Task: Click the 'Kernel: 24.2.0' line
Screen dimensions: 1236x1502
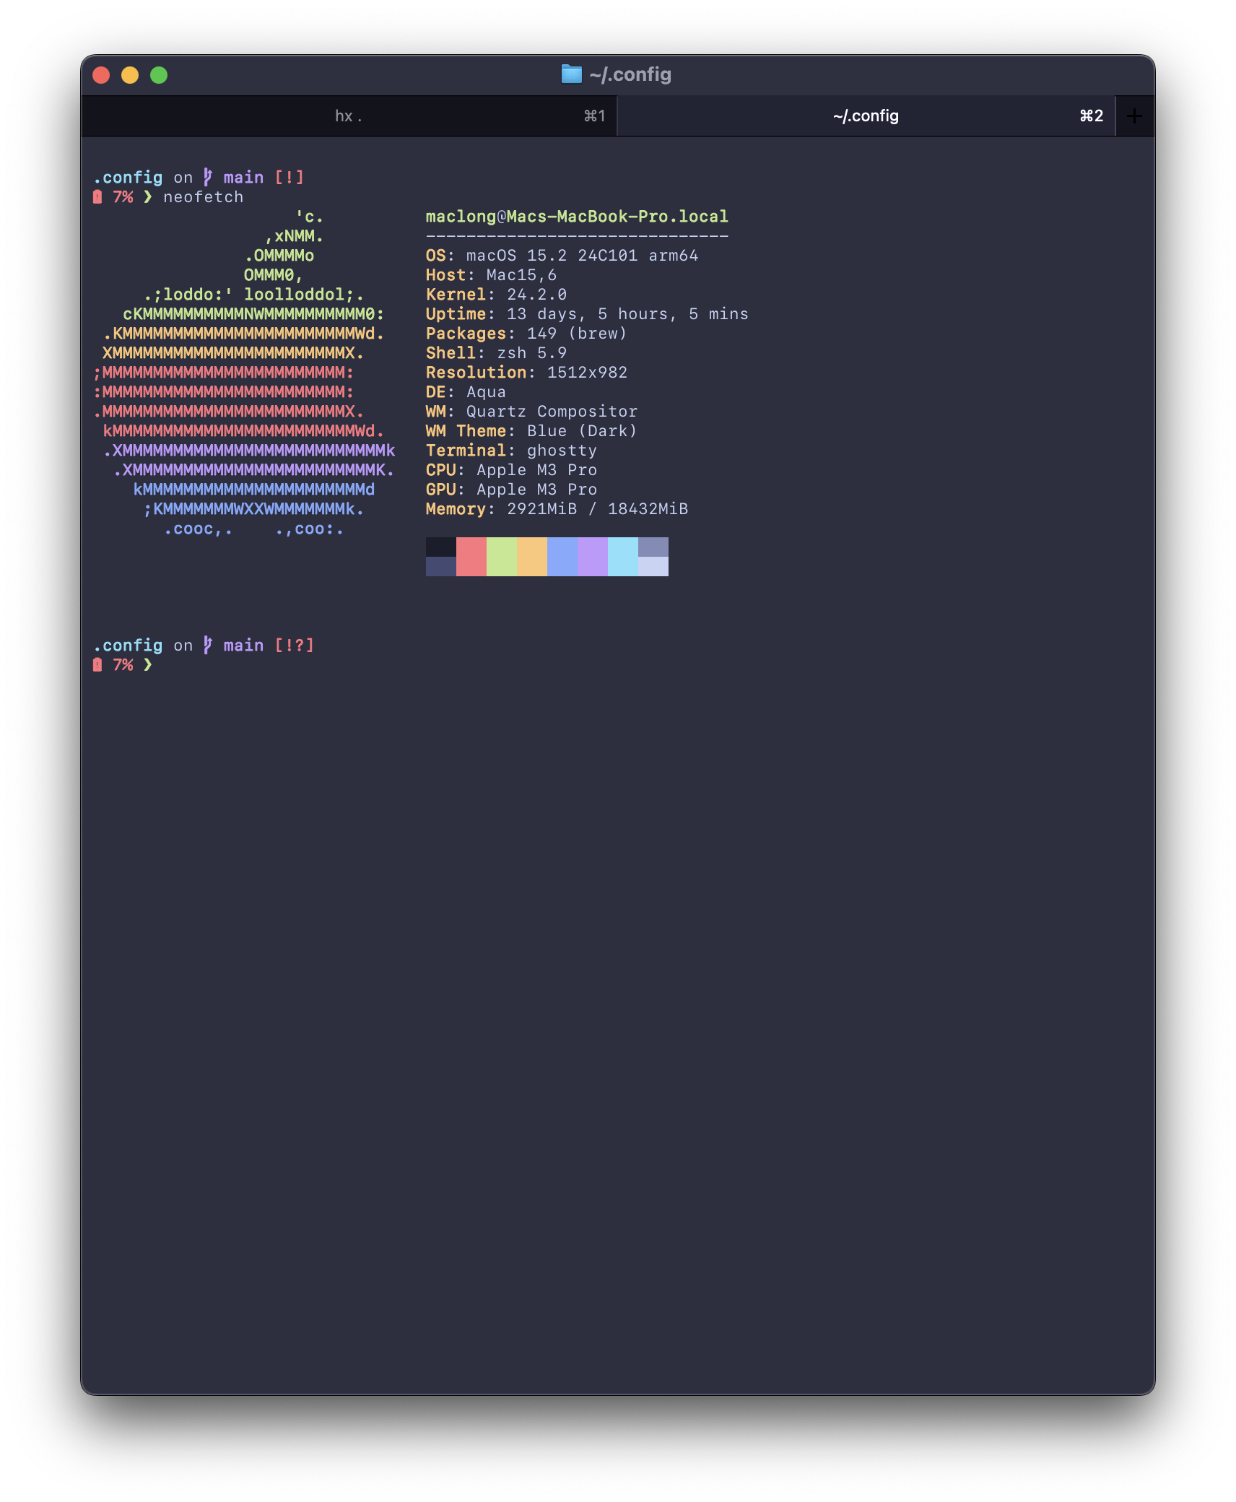Action: [496, 295]
